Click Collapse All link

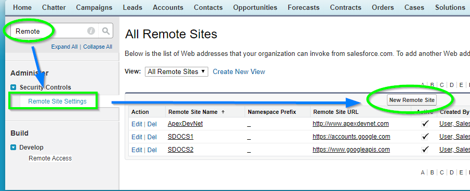click(x=98, y=47)
